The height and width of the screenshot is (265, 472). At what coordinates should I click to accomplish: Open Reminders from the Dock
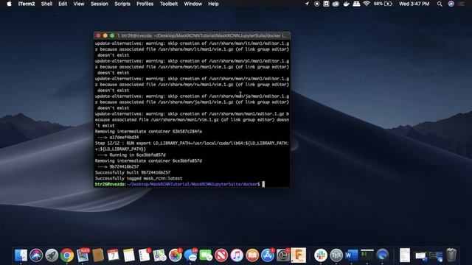[145, 255]
